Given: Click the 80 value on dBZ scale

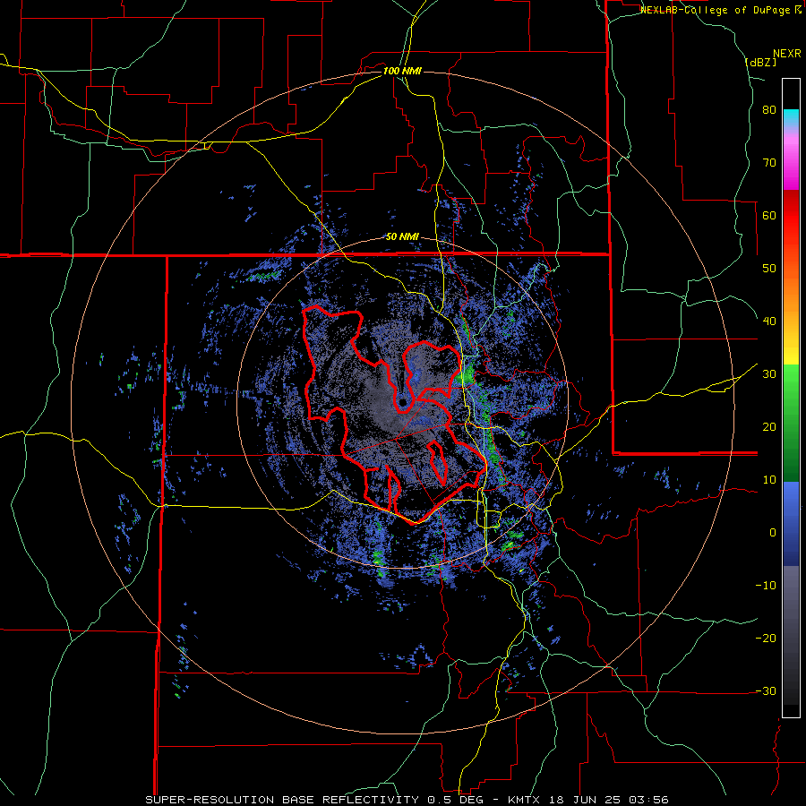Looking at the screenshot, I should pyautogui.click(x=769, y=110).
